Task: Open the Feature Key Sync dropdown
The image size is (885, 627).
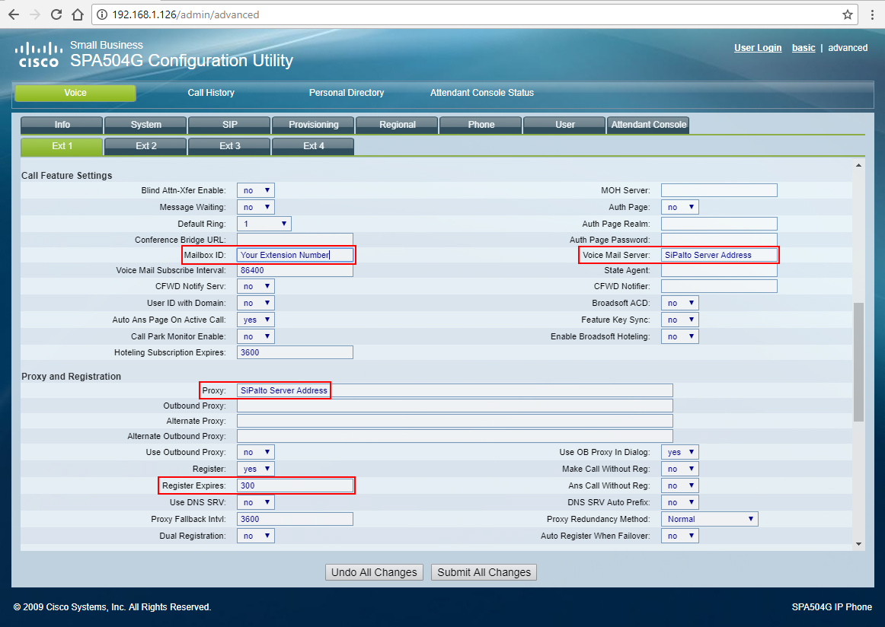Action: click(680, 320)
